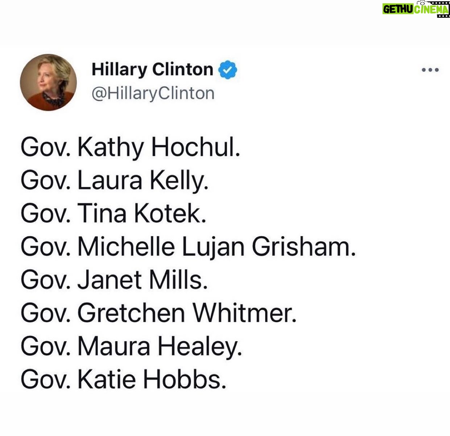Click the CINEMA word in the watermark logo
The image size is (450, 436).
pyautogui.click(x=432, y=9)
